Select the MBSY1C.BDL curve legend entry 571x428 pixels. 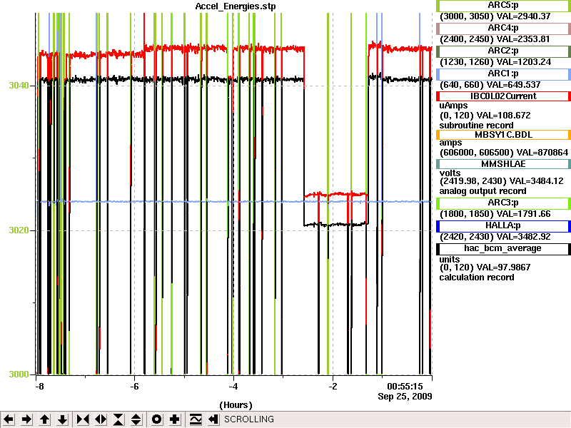click(503, 135)
